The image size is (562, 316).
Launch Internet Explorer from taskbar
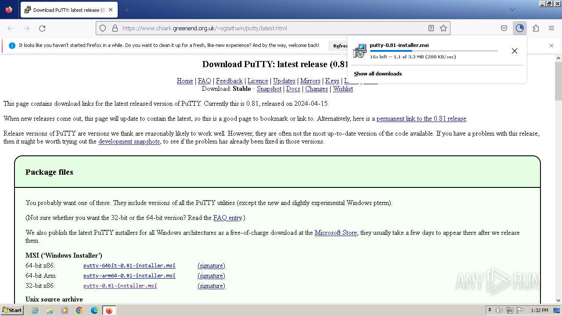pyautogui.click(x=35, y=310)
